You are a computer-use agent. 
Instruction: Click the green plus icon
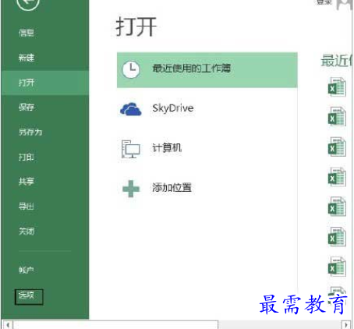click(x=131, y=189)
